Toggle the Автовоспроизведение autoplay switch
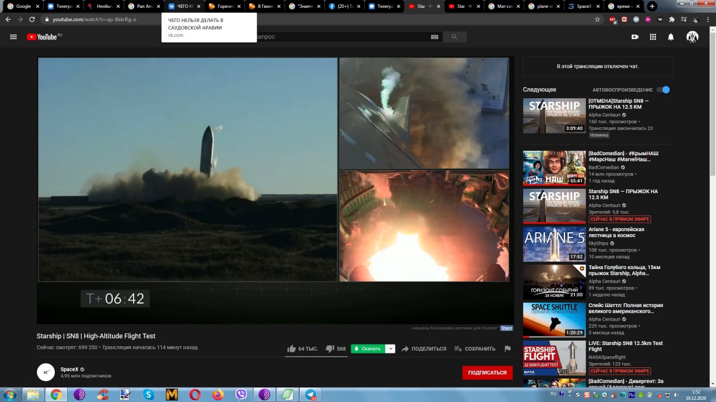Image resolution: width=716 pixels, height=402 pixels. tap(663, 89)
